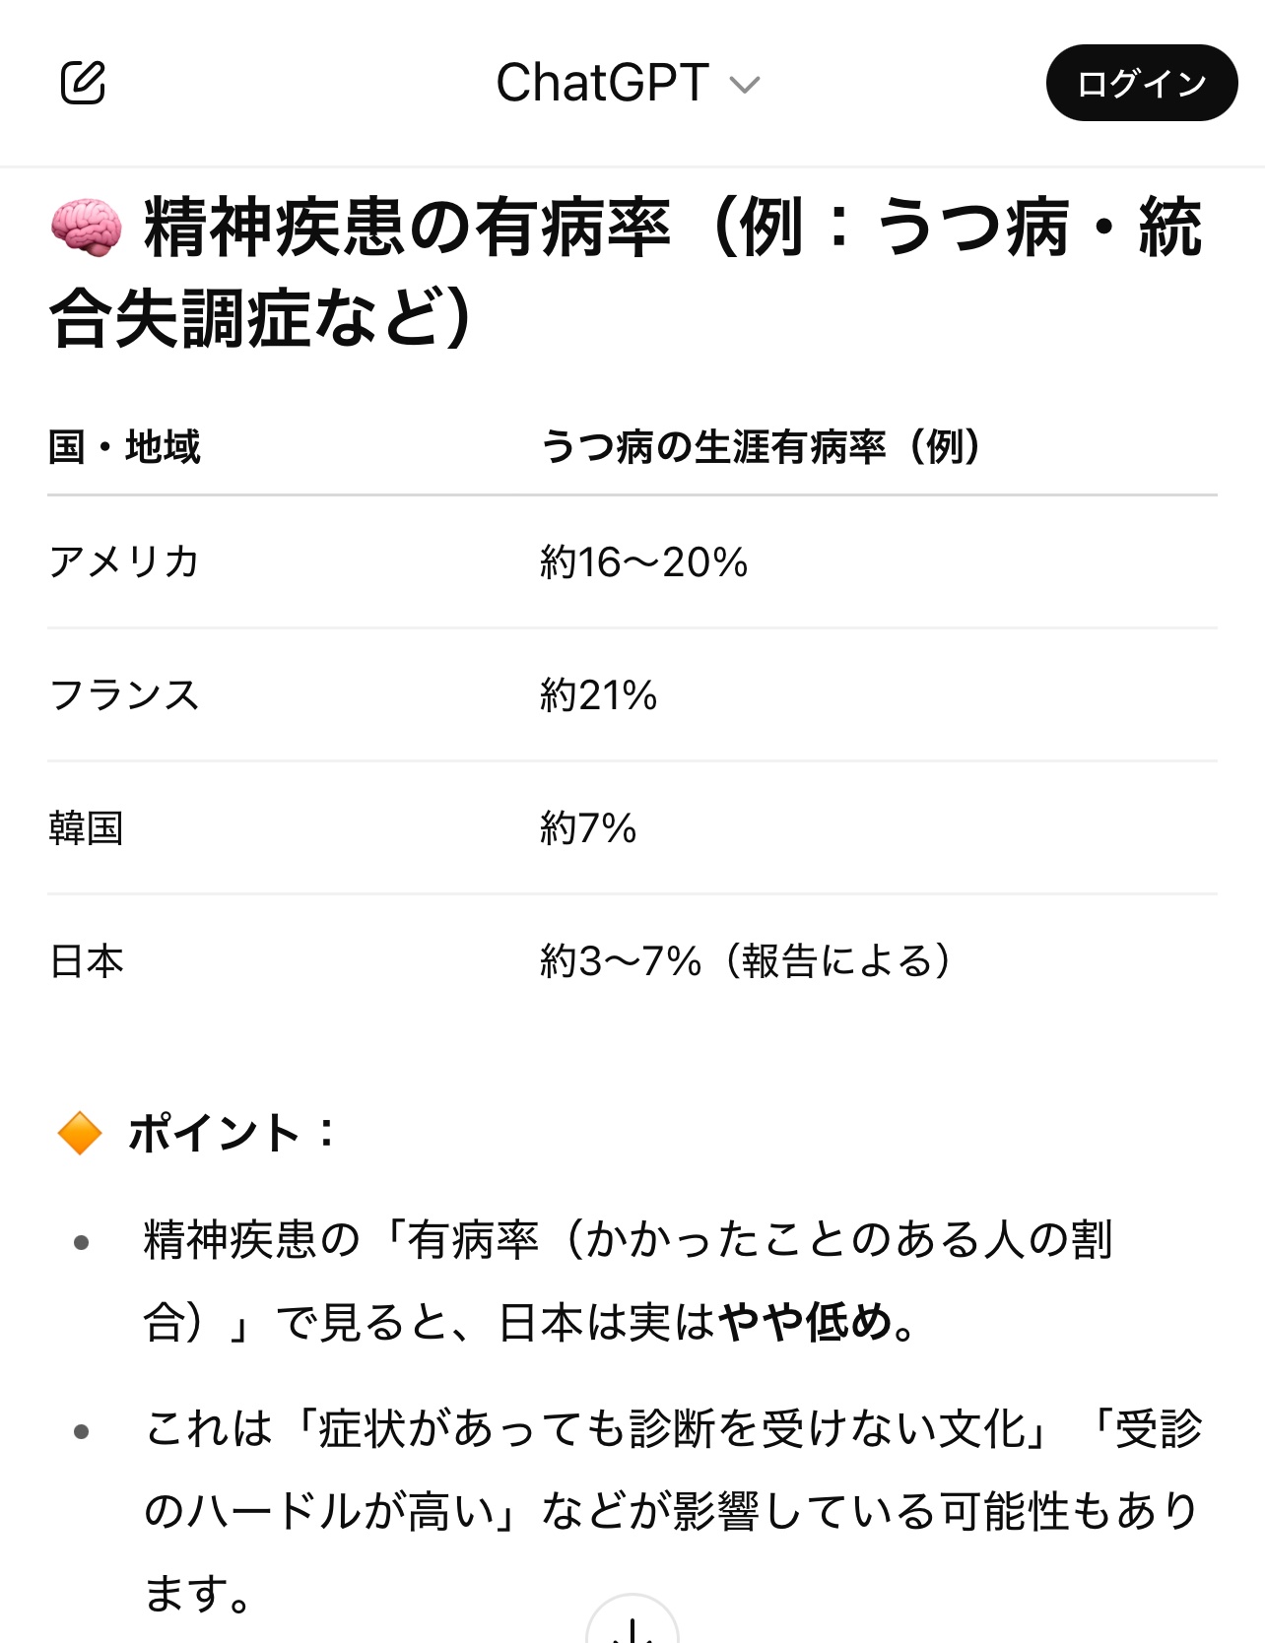The width and height of the screenshot is (1265, 1643).
Task: Open the ChatGPT model dropdown chevron
Action: pos(745,86)
